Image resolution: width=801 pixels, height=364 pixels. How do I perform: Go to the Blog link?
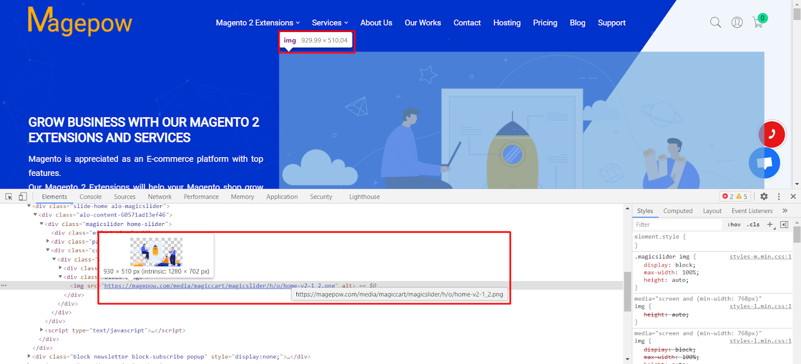tap(578, 23)
